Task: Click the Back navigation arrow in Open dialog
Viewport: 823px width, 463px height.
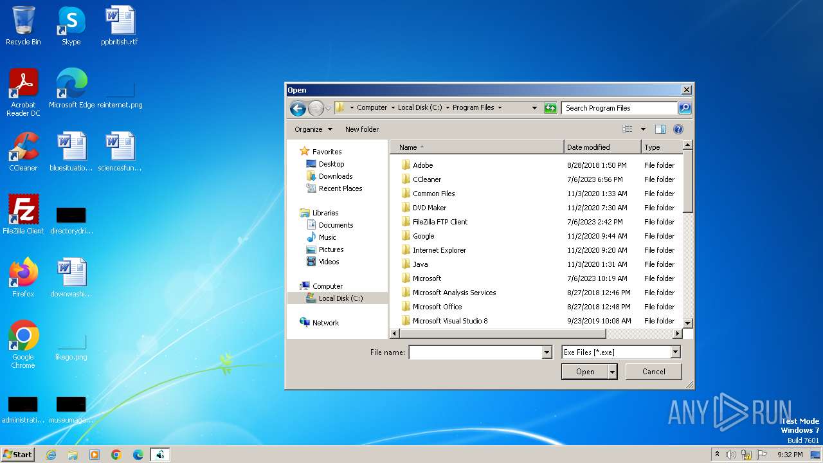Action: pyautogui.click(x=297, y=108)
